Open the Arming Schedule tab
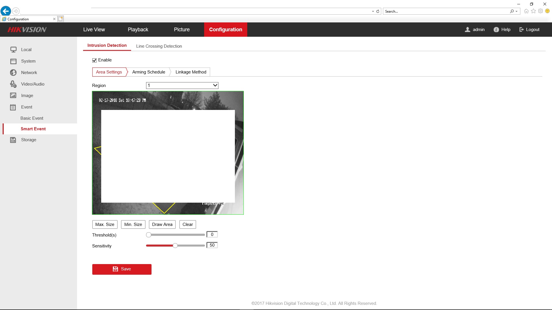Viewport: 552px width, 310px height. pyautogui.click(x=149, y=72)
